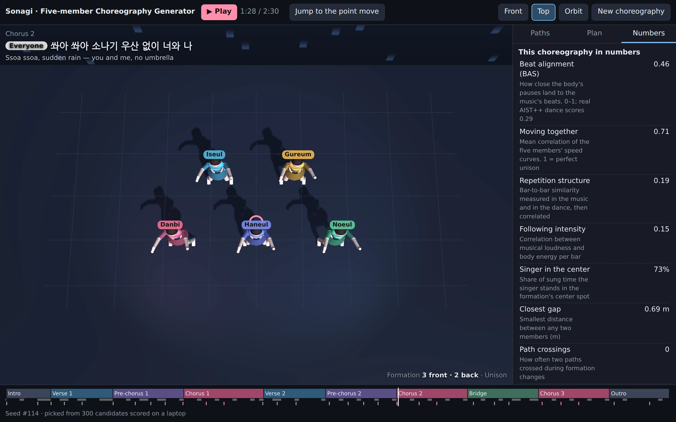Switch to the Front camera view

coord(513,12)
